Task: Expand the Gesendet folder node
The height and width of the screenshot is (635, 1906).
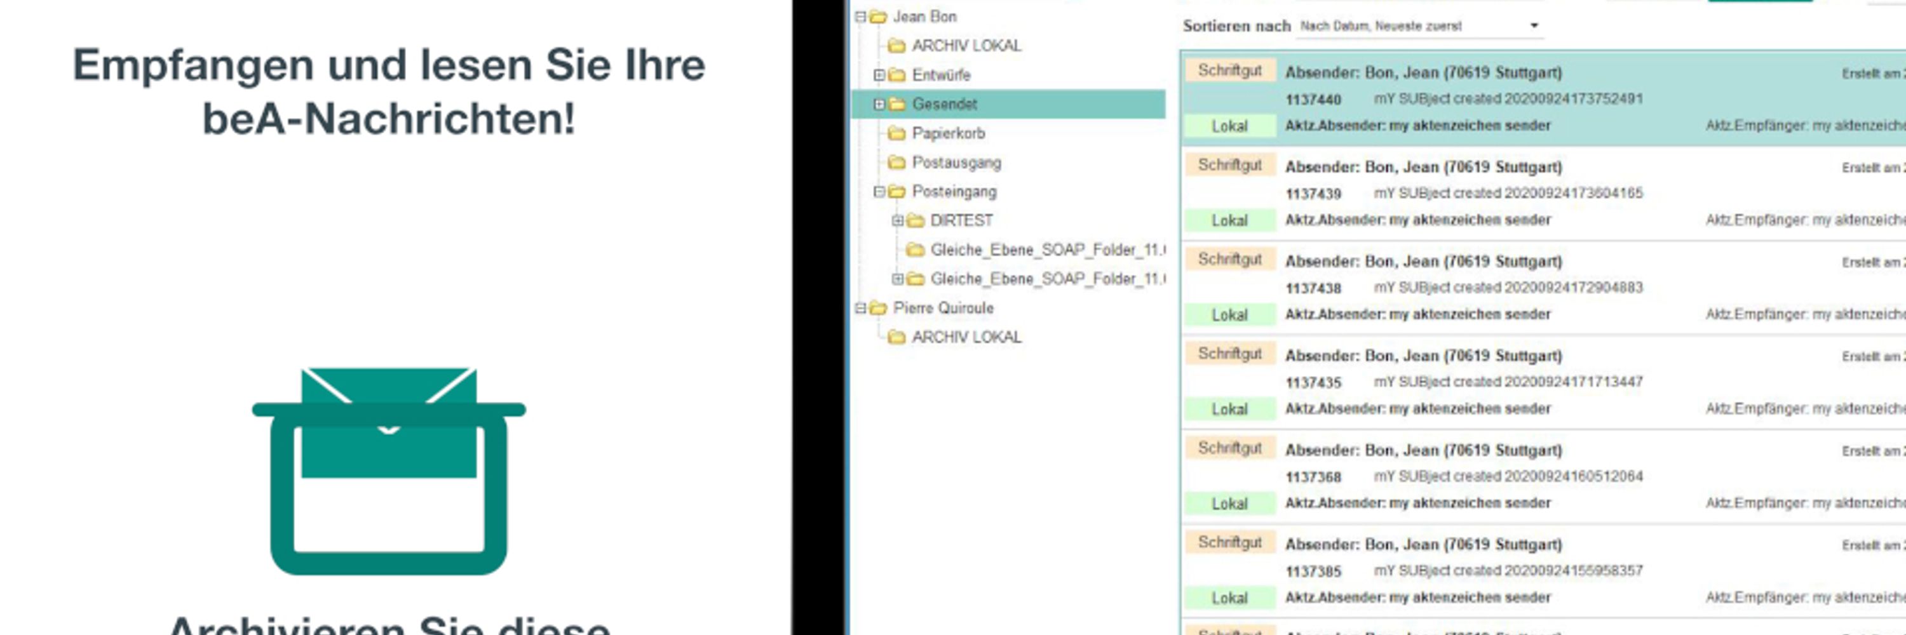Action: click(x=878, y=104)
